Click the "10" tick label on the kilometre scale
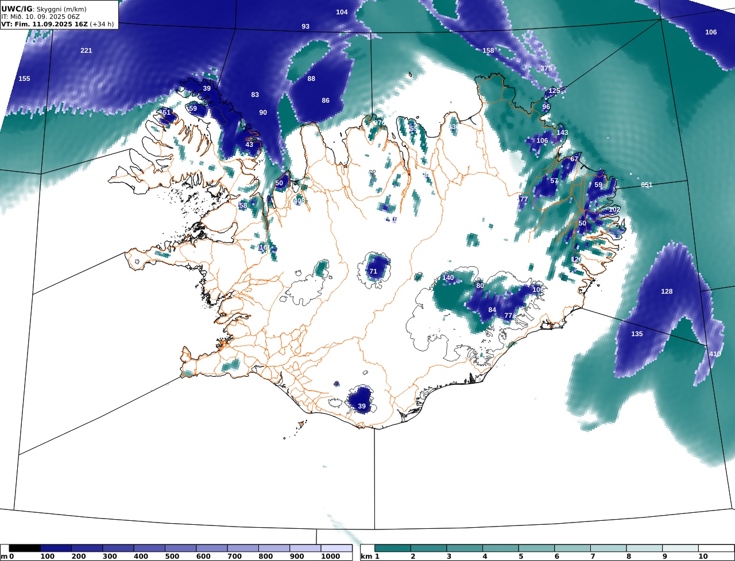Image resolution: width=735 pixels, height=561 pixels. point(703,557)
